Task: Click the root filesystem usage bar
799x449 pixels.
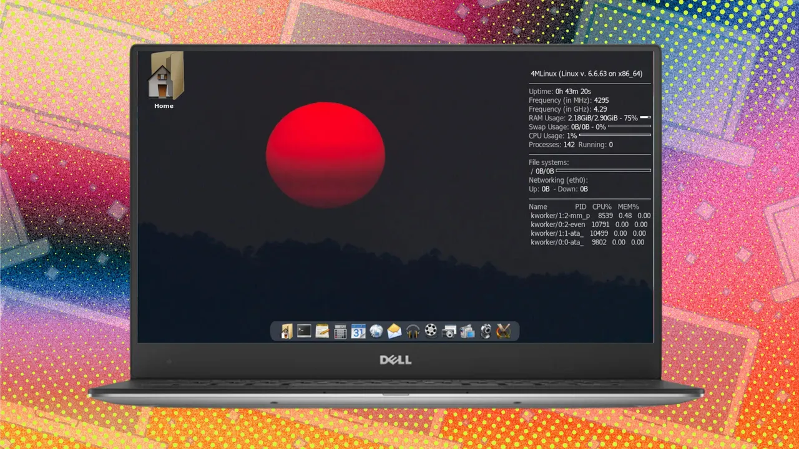Action: pos(602,171)
